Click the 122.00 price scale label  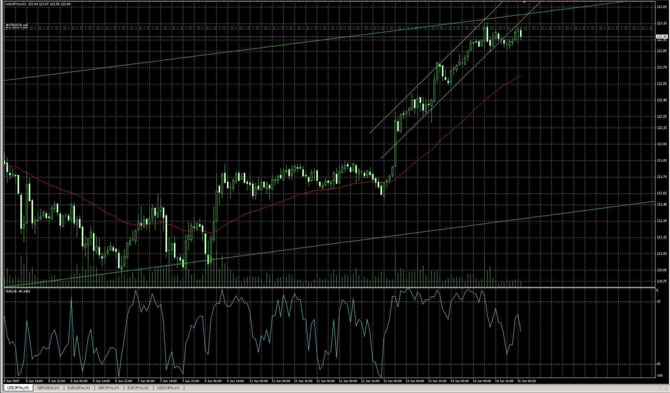(x=661, y=144)
